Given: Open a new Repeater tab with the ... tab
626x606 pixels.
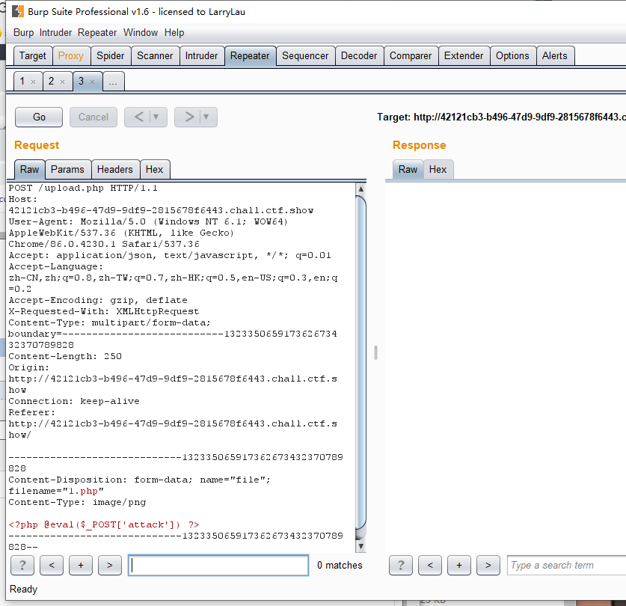Looking at the screenshot, I should 114,82.
